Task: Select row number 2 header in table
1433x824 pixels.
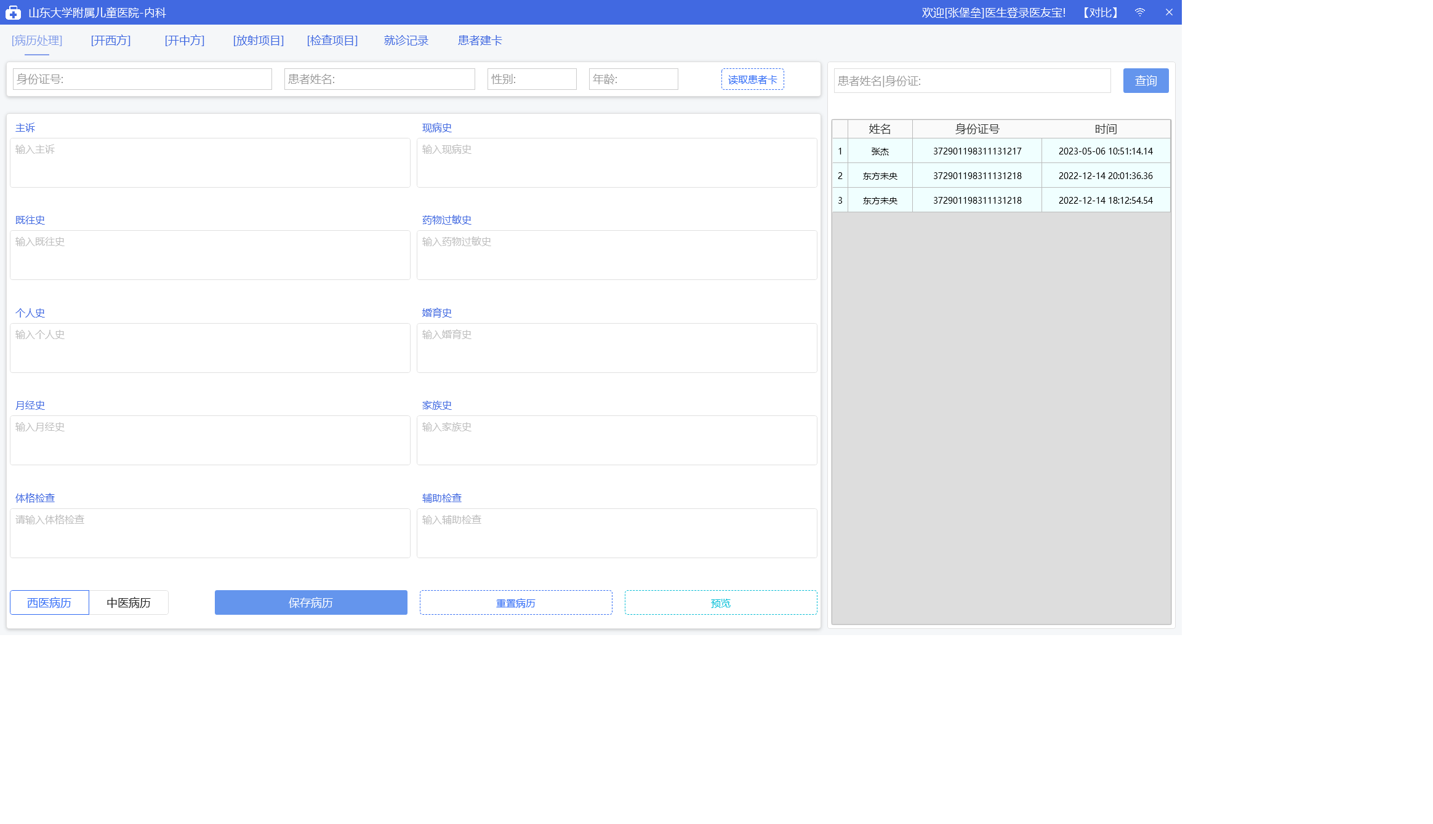Action: 840,176
